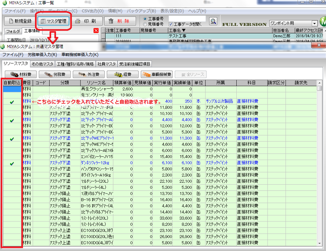Click the magnifier search icon

click(x=213, y=21)
